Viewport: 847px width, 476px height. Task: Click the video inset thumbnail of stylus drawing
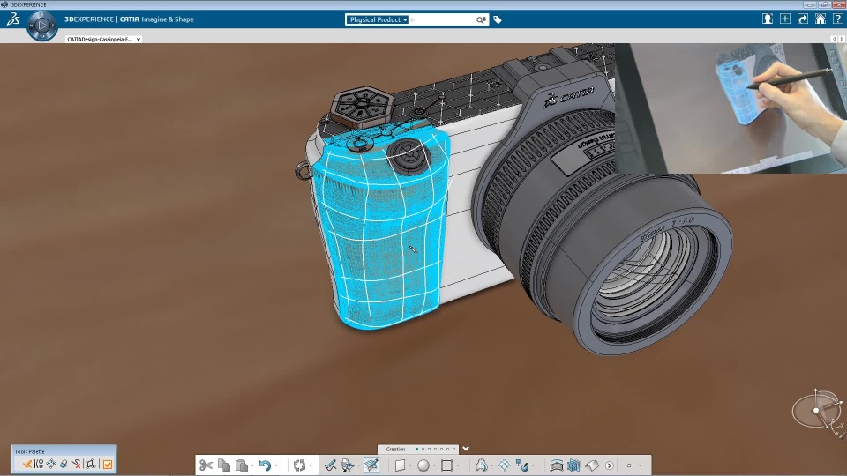click(731, 108)
